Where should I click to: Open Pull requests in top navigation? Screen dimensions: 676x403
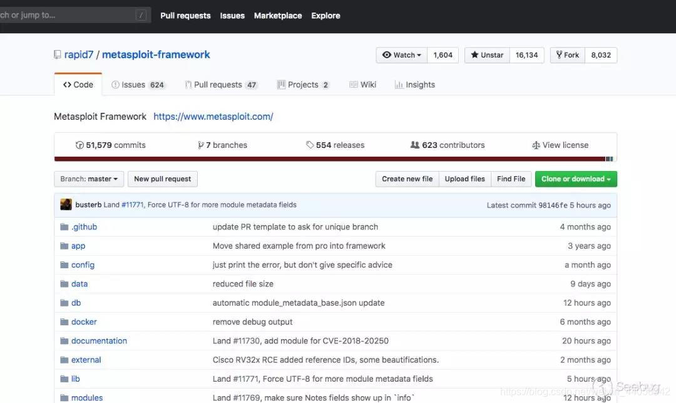[x=185, y=16]
